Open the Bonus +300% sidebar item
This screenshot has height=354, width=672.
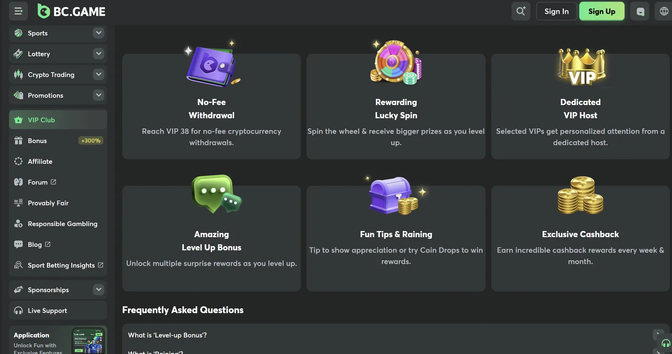(x=58, y=141)
